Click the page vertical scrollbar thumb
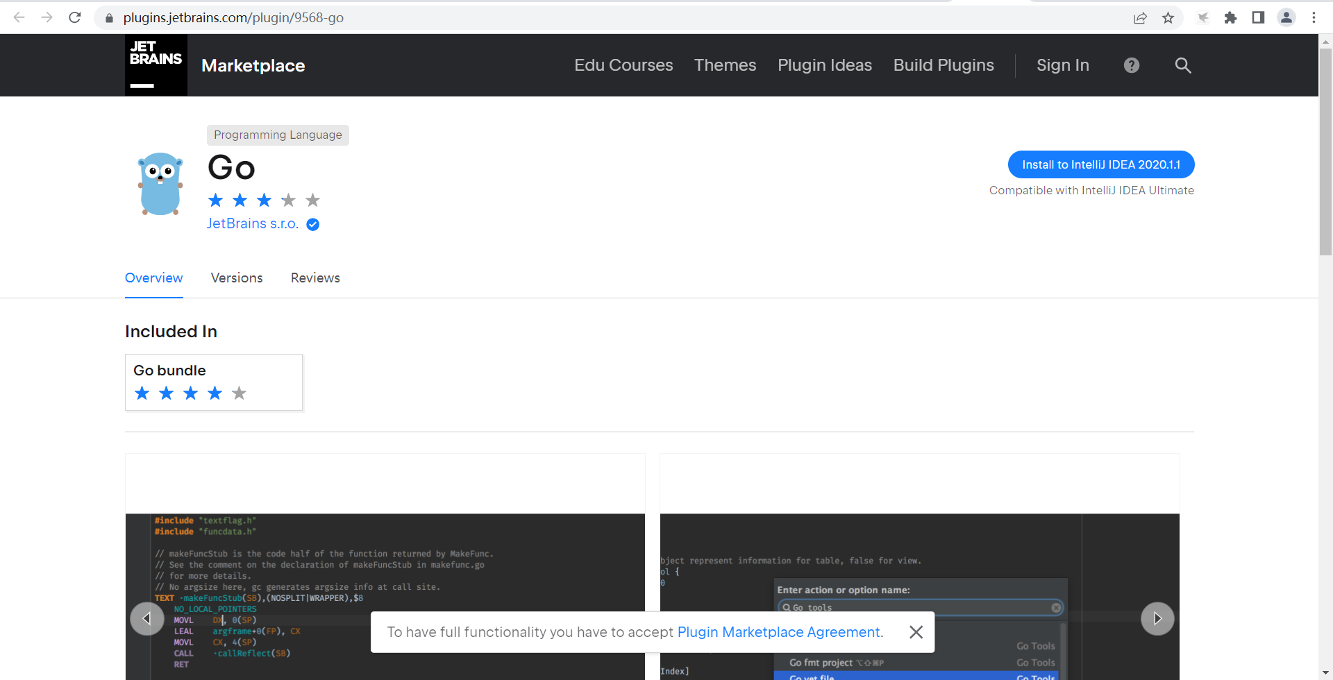The image size is (1333, 680). (x=1325, y=151)
